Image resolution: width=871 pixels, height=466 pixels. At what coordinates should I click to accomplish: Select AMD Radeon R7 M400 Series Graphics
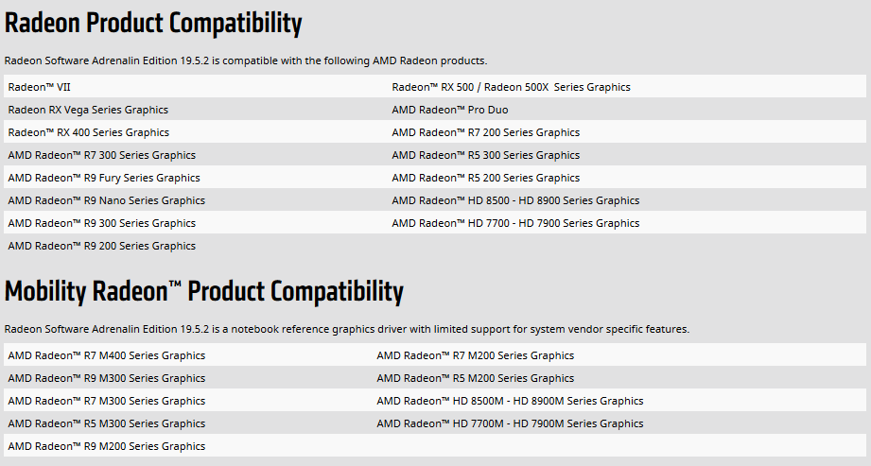tap(107, 355)
